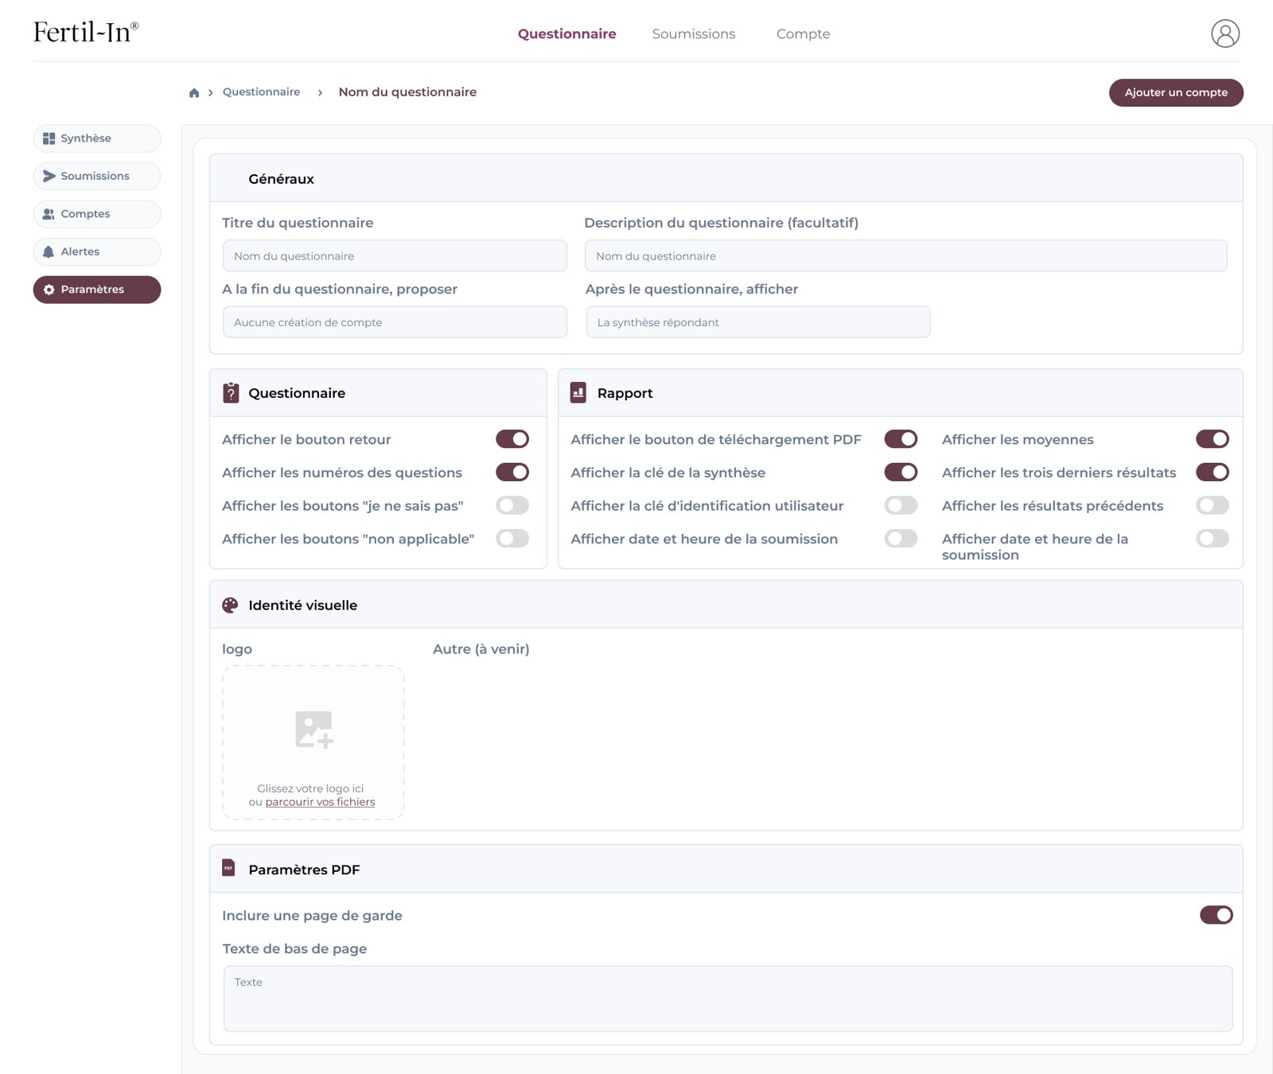Click the "Généraux" section heading
The height and width of the screenshot is (1074, 1273).
click(x=282, y=179)
